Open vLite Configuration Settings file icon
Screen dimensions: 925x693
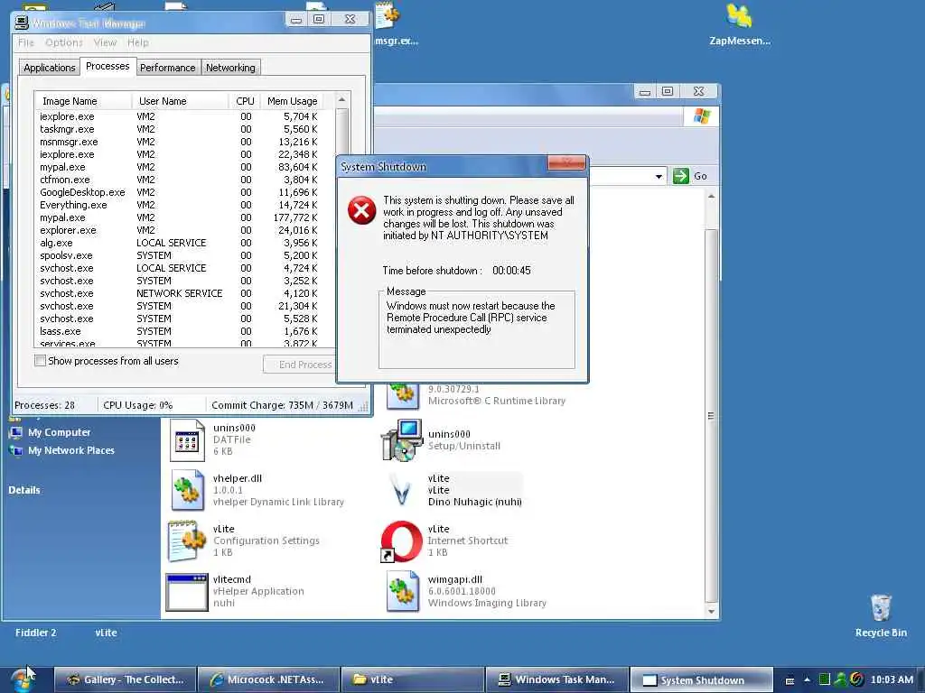tap(186, 541)
